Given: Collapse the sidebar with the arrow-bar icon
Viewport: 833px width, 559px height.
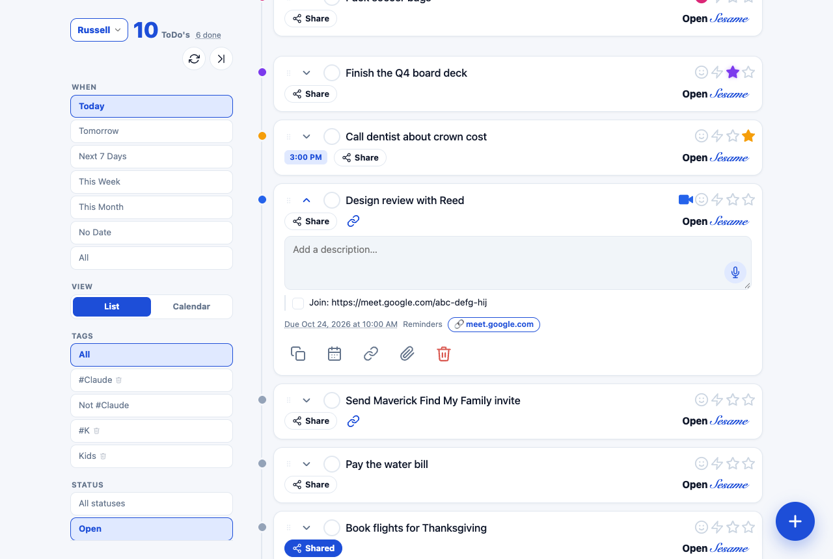Looking at the screenshot, I should pyautogui.click(x=221, y=58).
